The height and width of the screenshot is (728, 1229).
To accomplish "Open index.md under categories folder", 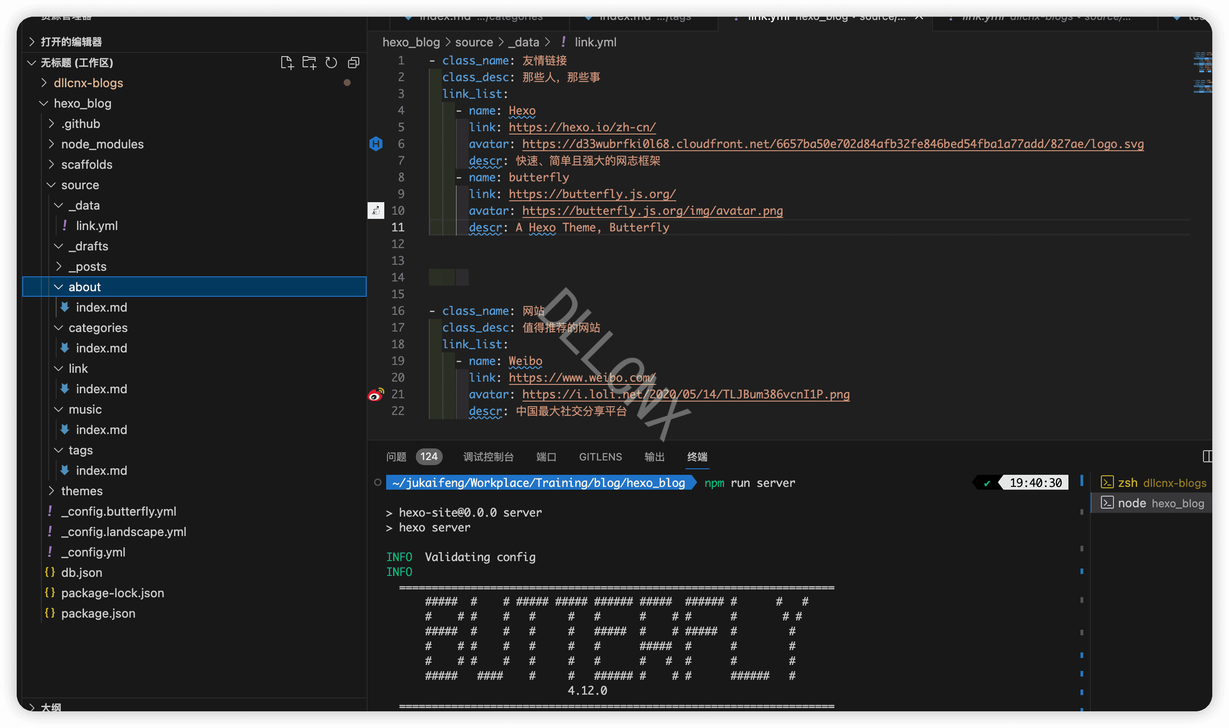I will [x=101, y=348].
